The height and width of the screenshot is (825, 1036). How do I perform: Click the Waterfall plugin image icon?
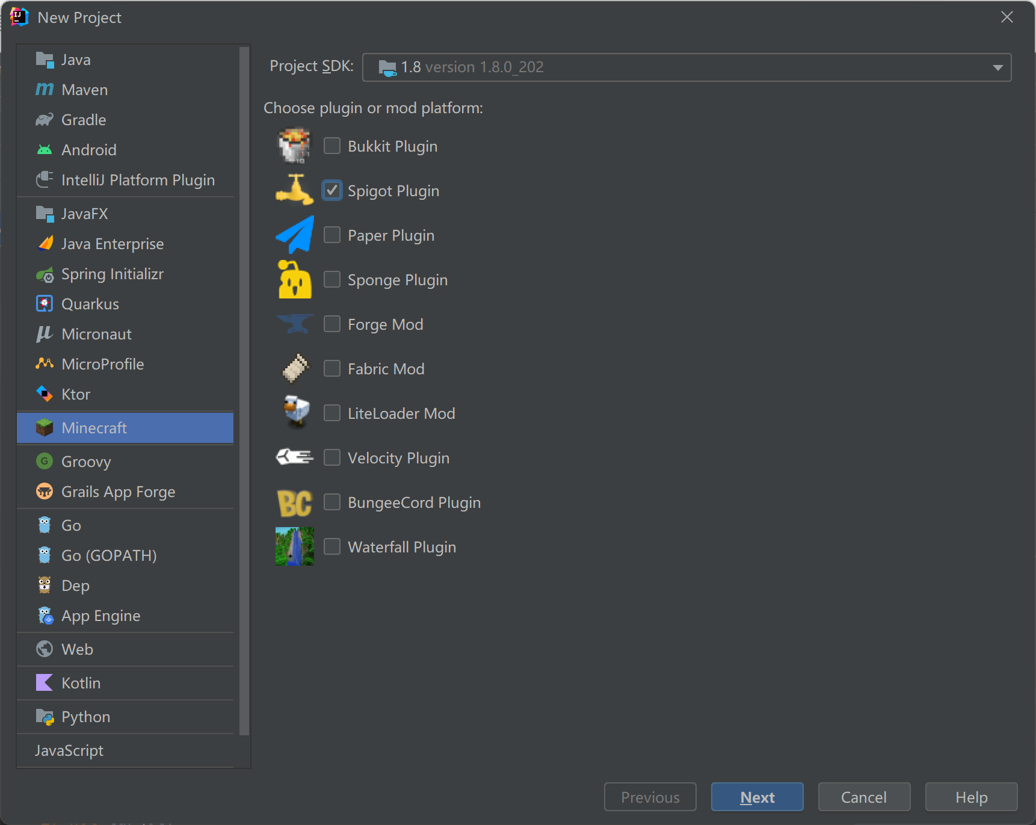pos(295,546)
